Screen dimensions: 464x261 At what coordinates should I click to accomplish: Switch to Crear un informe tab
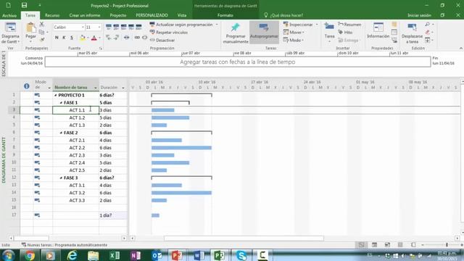pos(85,15)
